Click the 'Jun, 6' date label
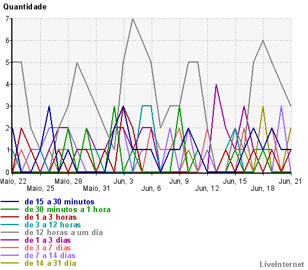This screenshot has width=308, height=270. (x=151, y=188)
